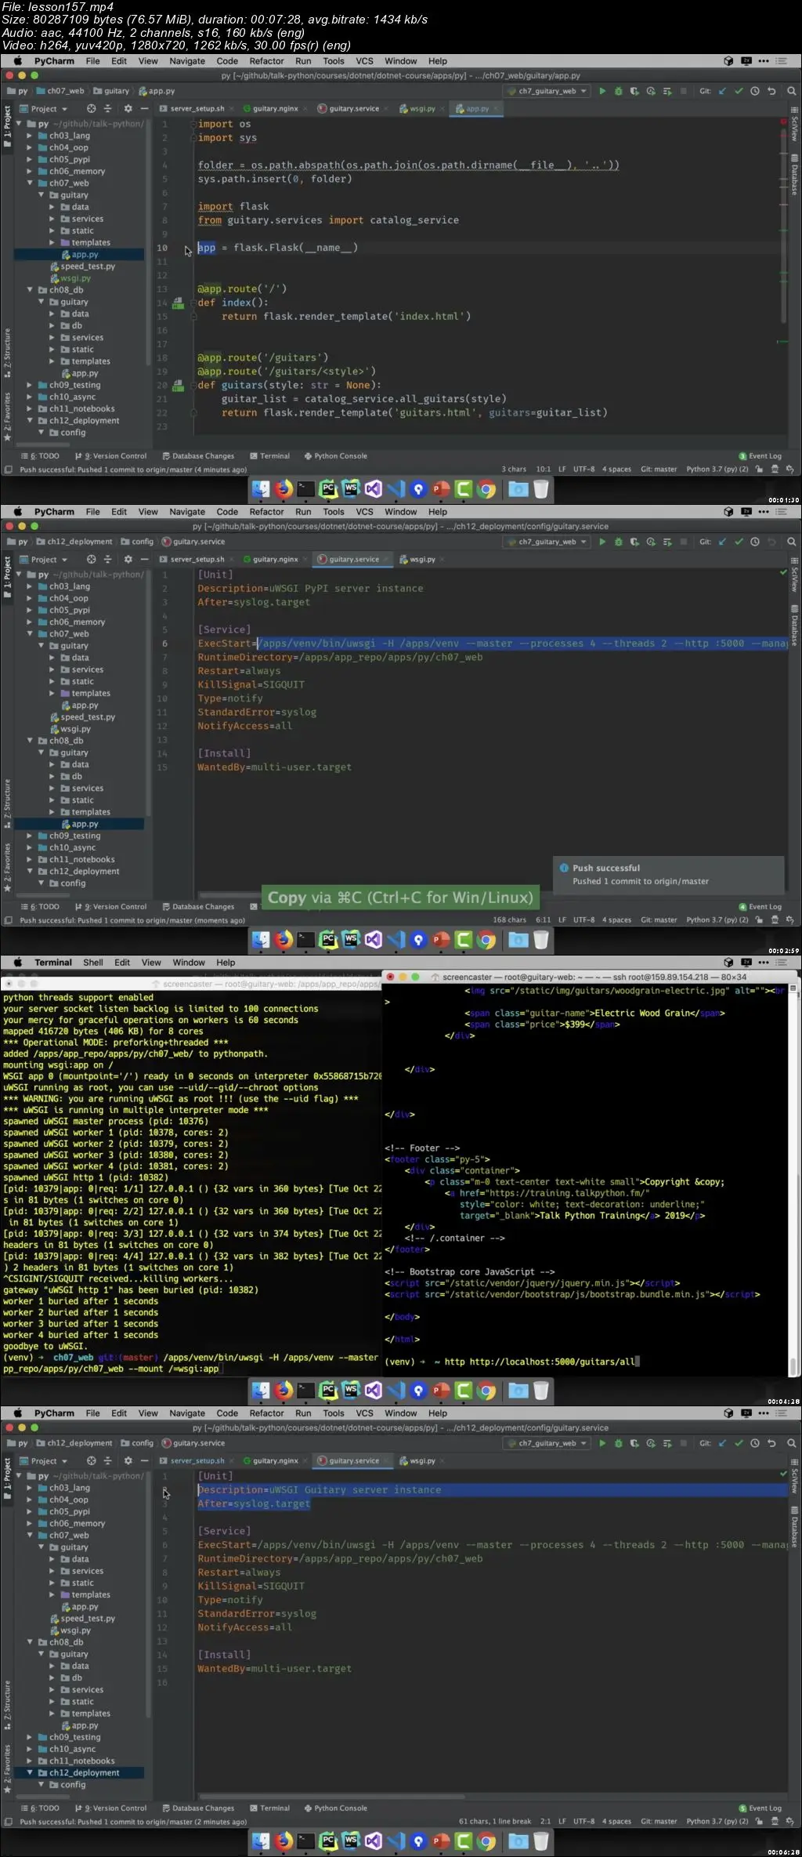Open Finder from dock in 00:01:30 frame

[x=261, y=489]
